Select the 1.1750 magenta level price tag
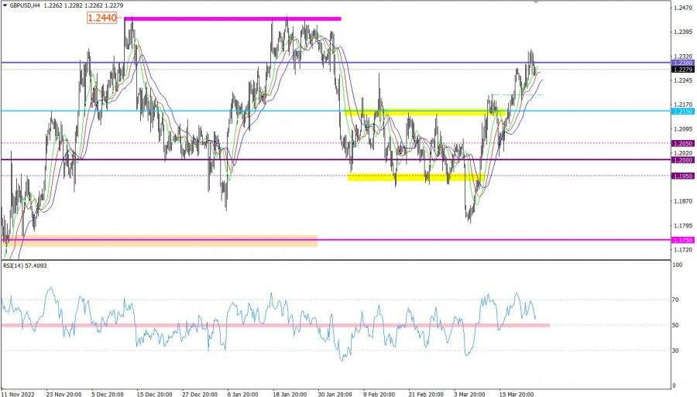Viewport: 697px width, 397px height. [x=683, y=240]
